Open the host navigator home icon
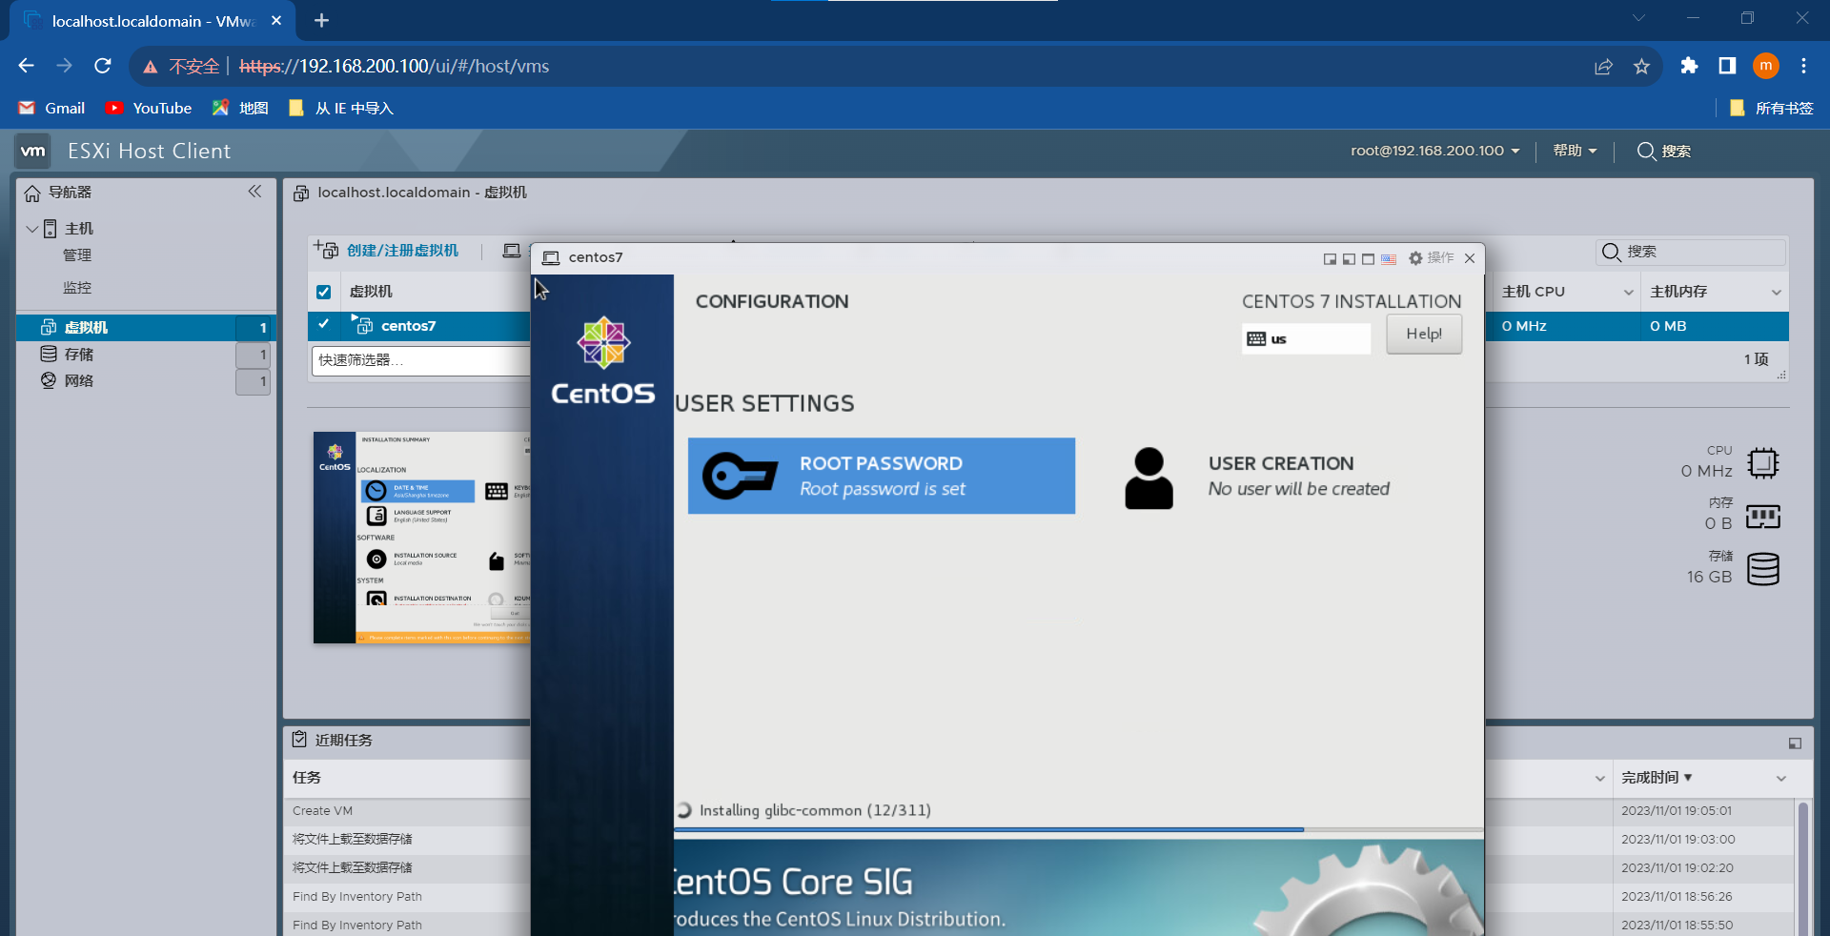Screen dimensions: 1830x936 (32, 193)
